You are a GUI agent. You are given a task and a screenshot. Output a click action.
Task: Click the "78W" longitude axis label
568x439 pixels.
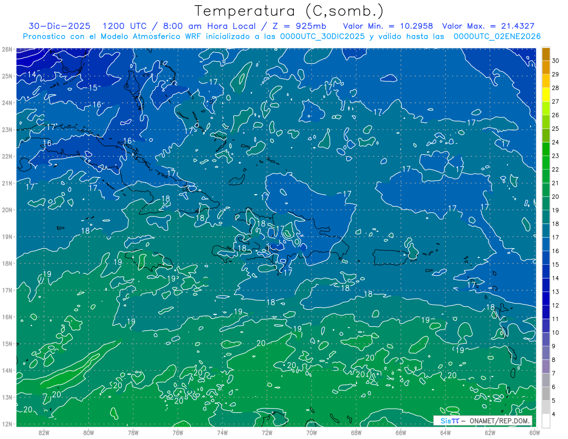[x=133, y=432]
